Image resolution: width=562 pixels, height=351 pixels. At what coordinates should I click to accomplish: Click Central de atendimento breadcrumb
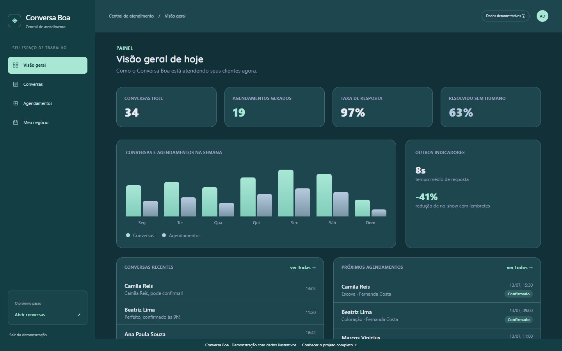[x=131, y=16]
